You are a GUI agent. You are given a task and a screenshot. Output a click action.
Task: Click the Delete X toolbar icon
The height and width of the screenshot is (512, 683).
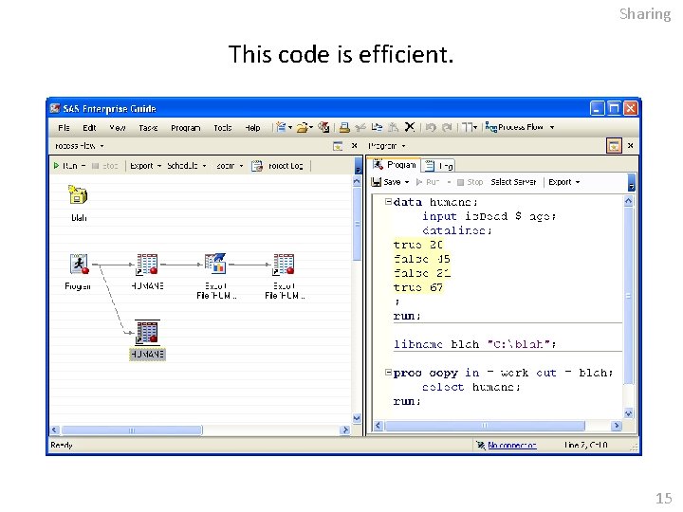click(410, 127)
